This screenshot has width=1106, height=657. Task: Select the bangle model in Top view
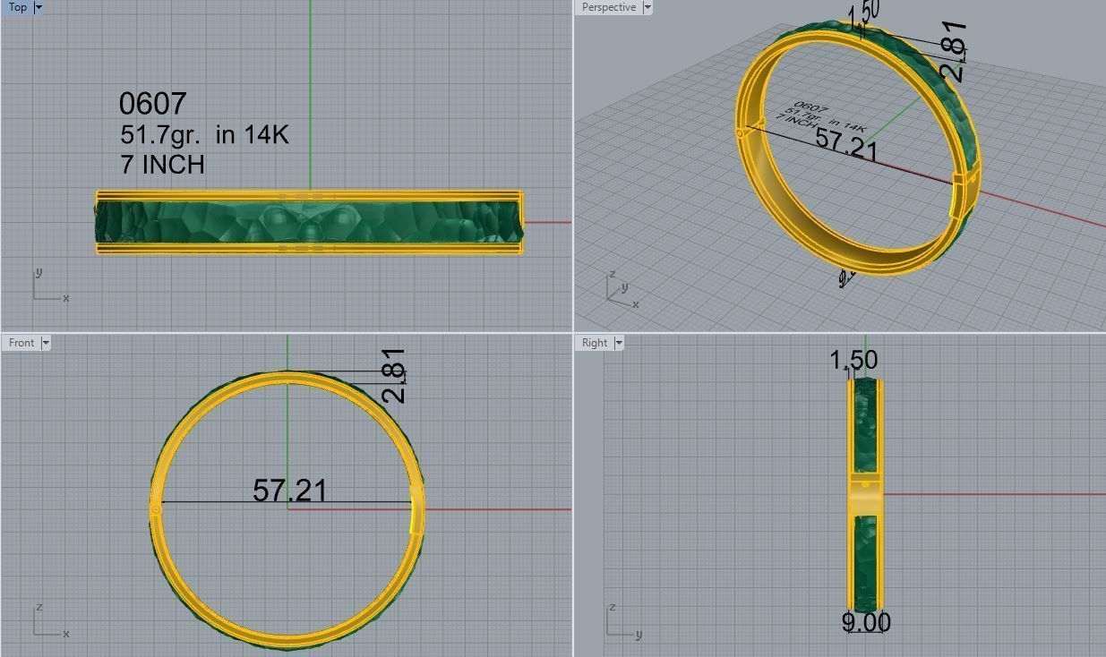tap(309, 222)
